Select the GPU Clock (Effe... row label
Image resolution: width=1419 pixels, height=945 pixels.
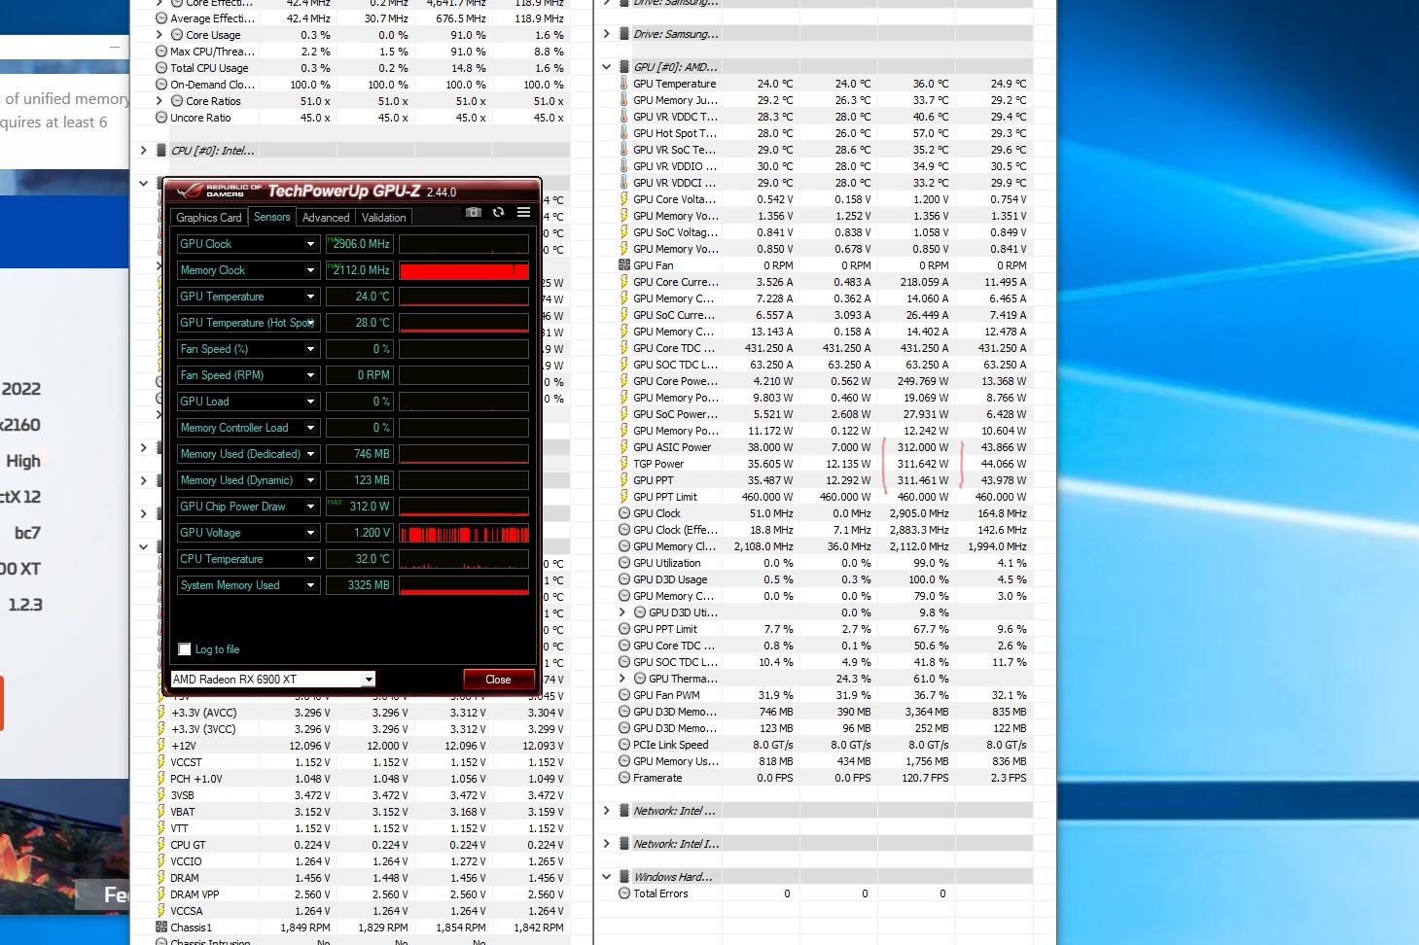[x=675, y=530]
